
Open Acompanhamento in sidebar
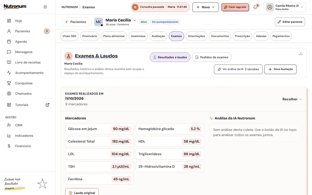pyautogui.click(x=28, y=72)
